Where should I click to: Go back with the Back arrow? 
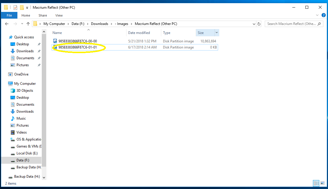[7, 24]
